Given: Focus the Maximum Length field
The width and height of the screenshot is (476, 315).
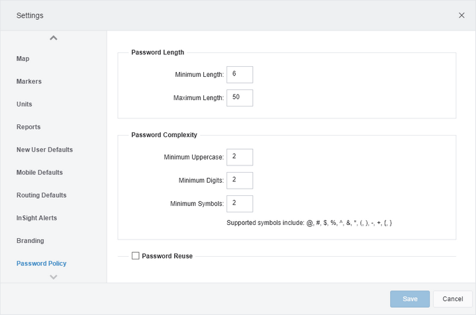Looking at the screenshot, I should (x=240, y=98).
